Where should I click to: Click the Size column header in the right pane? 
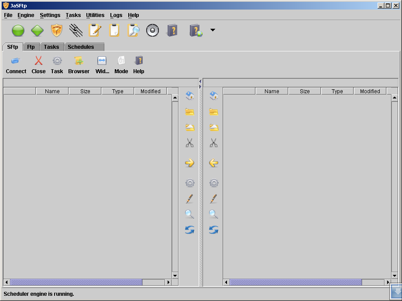pos(305,91)
